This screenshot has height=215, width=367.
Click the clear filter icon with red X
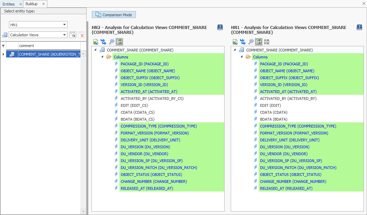point(81,35)
